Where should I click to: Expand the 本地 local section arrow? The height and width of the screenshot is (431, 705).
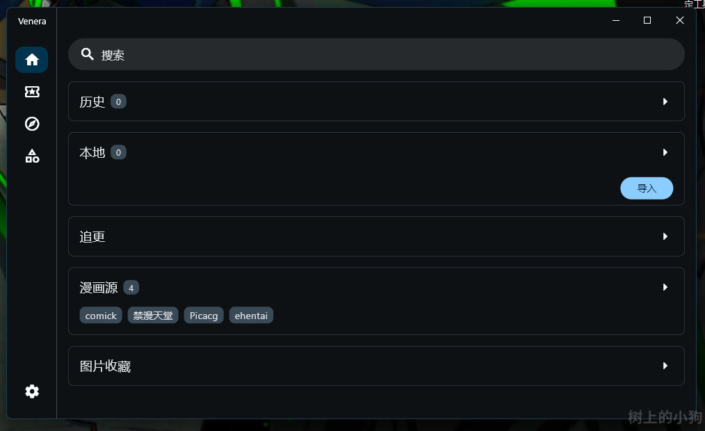pyautogui.click(x=665, y=152)
